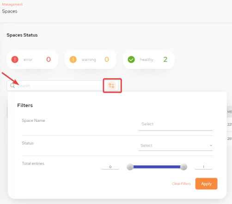This screenshot has width=232, height=204.
Task: Click the red error status icon
Action: tap(15, 60)
